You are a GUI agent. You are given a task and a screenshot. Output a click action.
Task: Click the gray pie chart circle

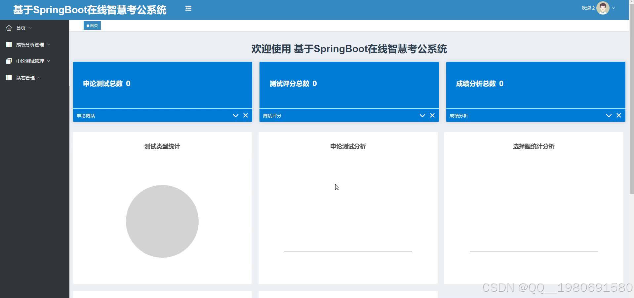[162, 221]
